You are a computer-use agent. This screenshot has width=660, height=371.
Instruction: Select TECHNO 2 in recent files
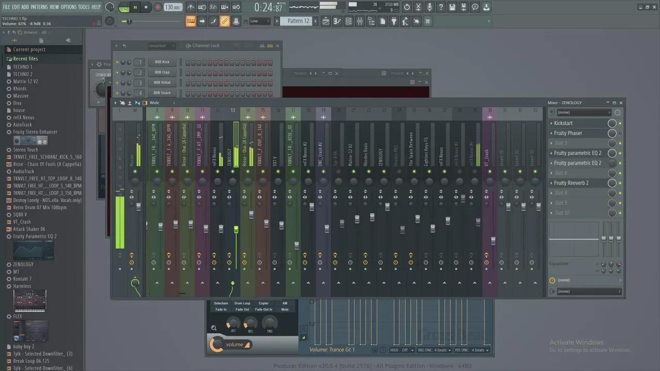[23, 74]
